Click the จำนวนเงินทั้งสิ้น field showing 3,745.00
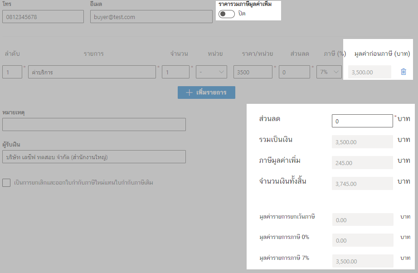 [362, 183]
